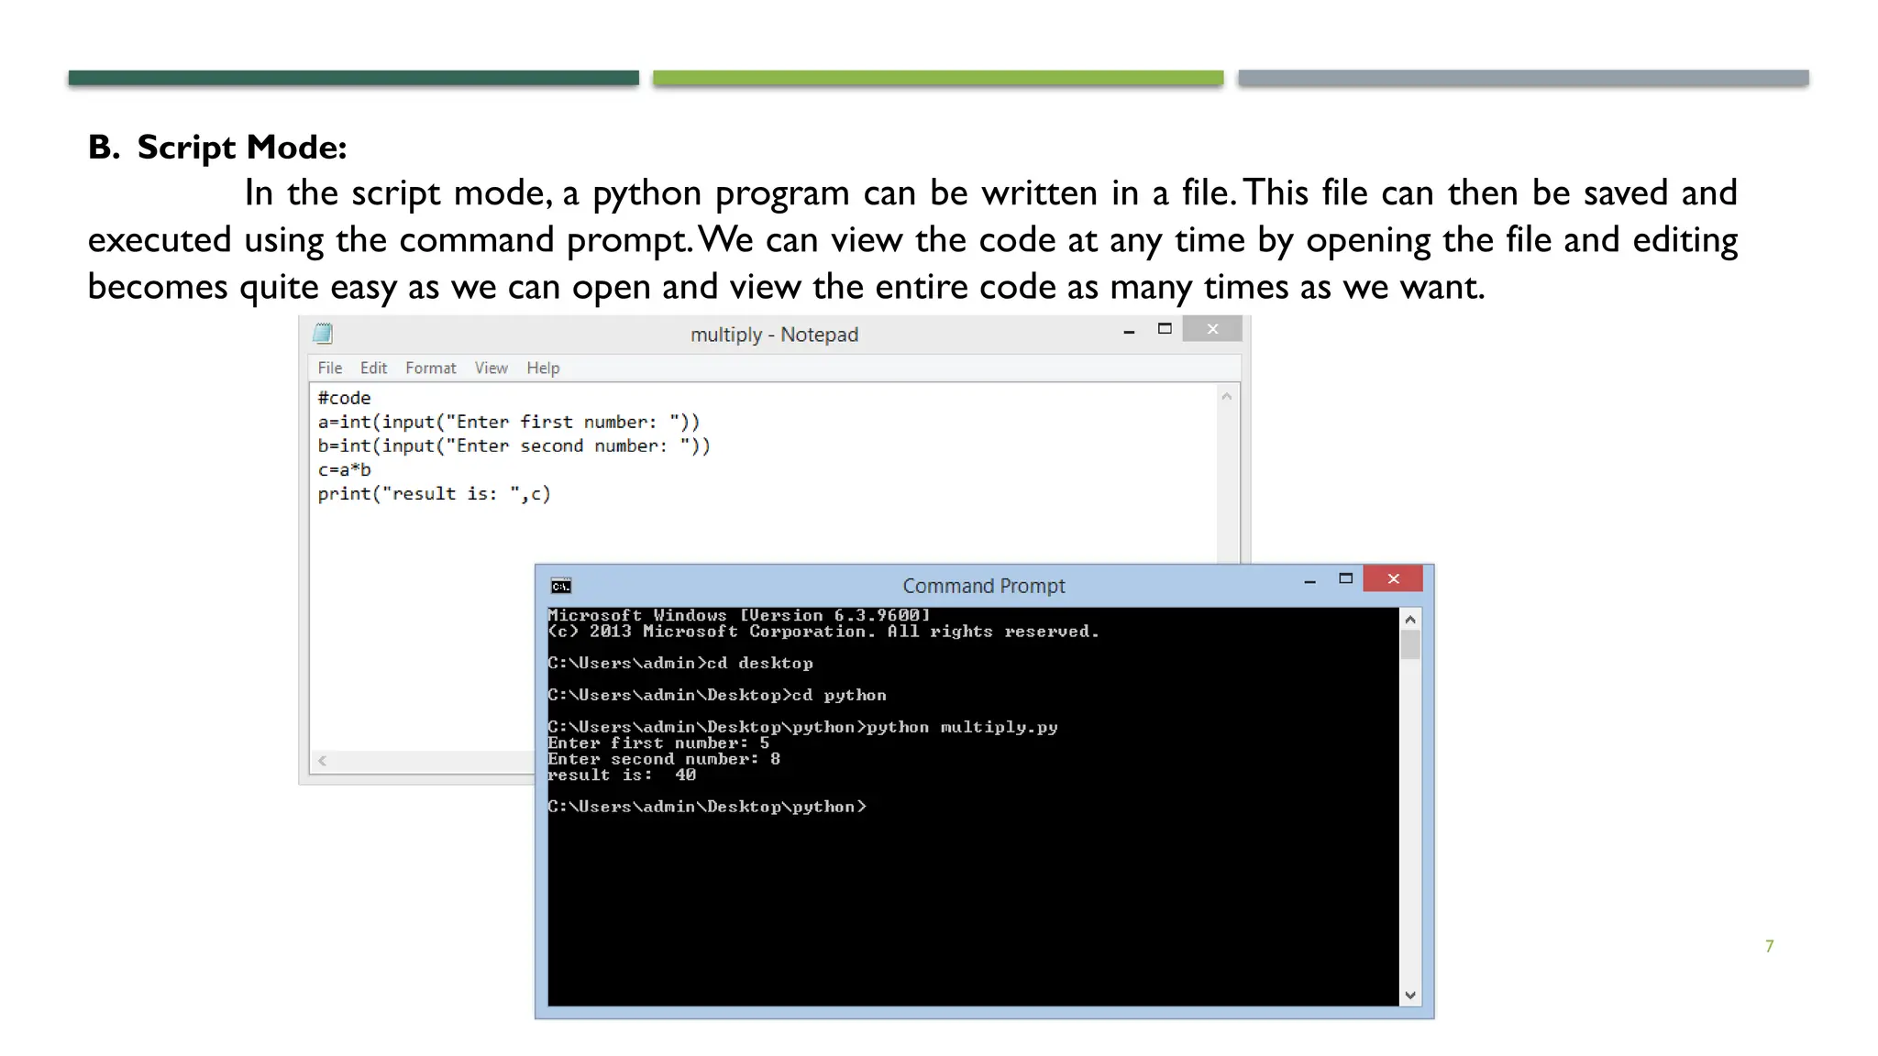Click the Notepad horizontal scroll left arrow
This screenshot has height=1056, width=1878.
click(x=323, y=761)
